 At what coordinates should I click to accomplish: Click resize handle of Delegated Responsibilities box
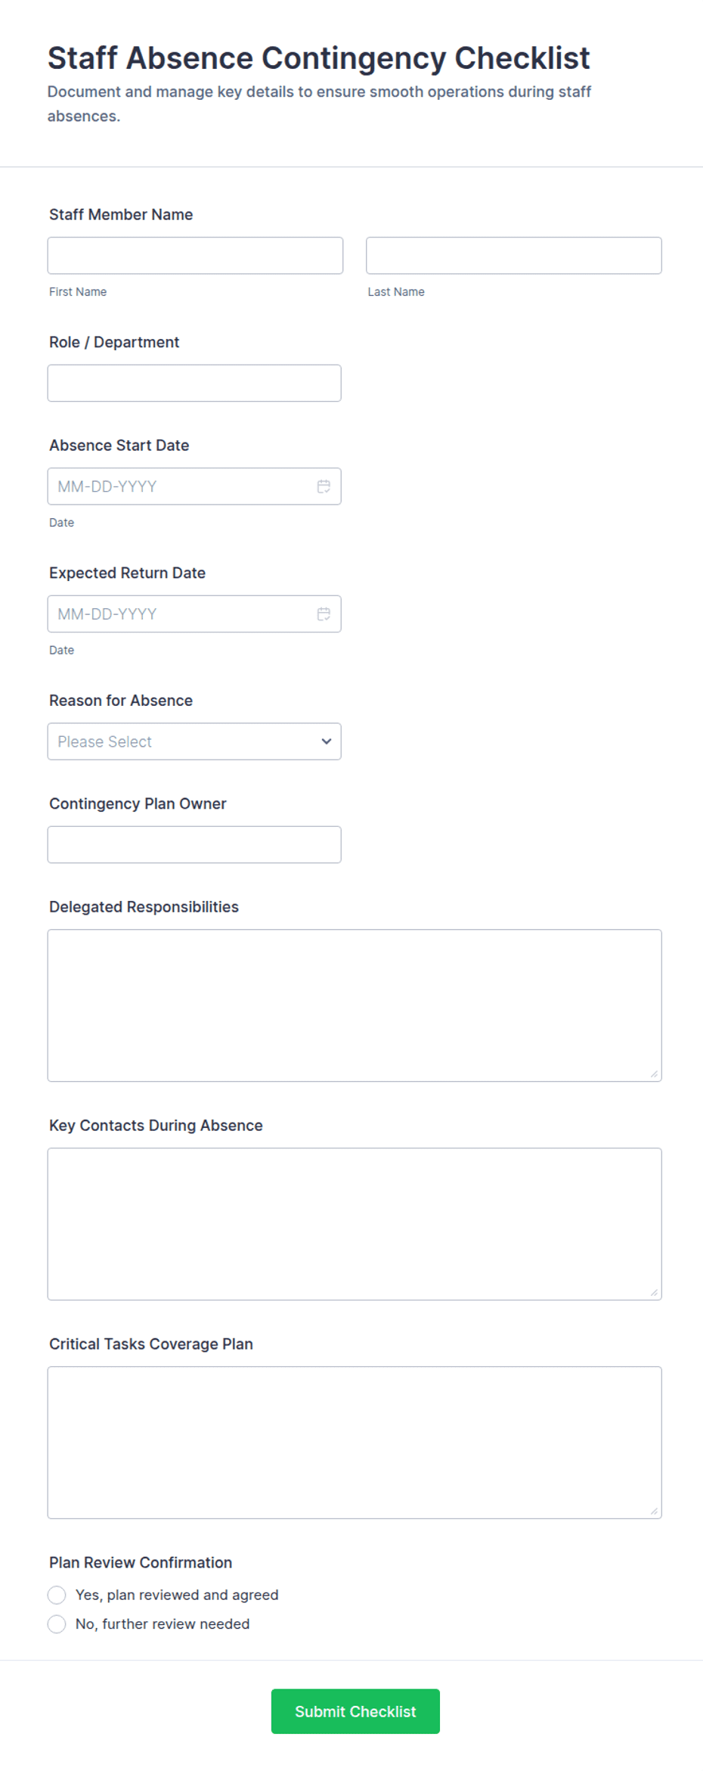(654, 1073)
